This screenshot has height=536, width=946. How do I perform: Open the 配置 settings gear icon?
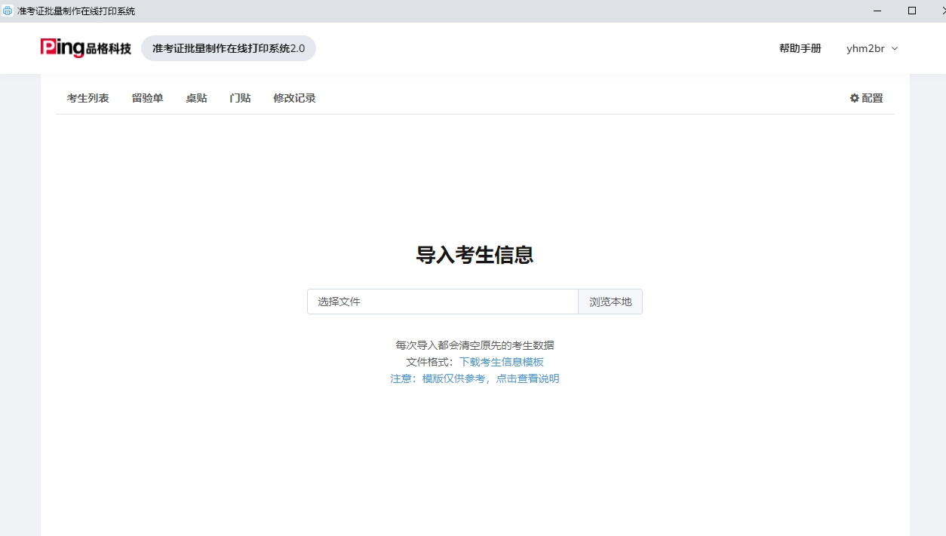pyautogui.click(x=866, y=98)
